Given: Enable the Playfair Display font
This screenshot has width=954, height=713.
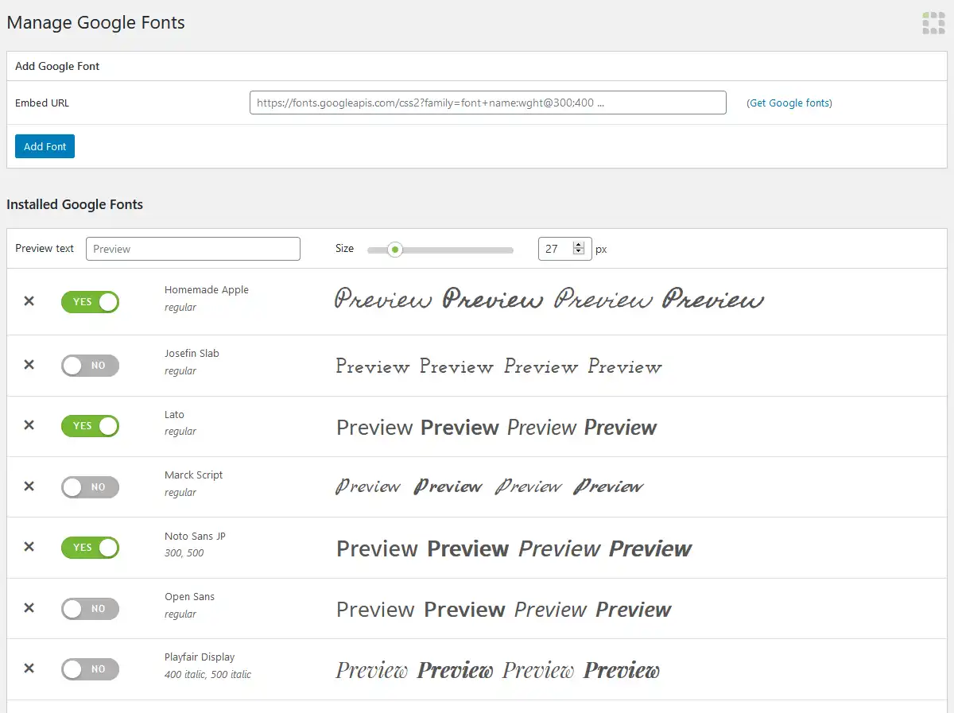Looking at the screenshot, I should [90, 668].
